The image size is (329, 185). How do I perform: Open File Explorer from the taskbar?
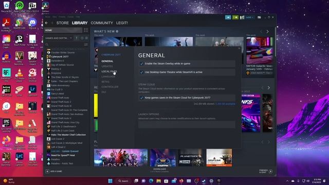click(159, 181)
